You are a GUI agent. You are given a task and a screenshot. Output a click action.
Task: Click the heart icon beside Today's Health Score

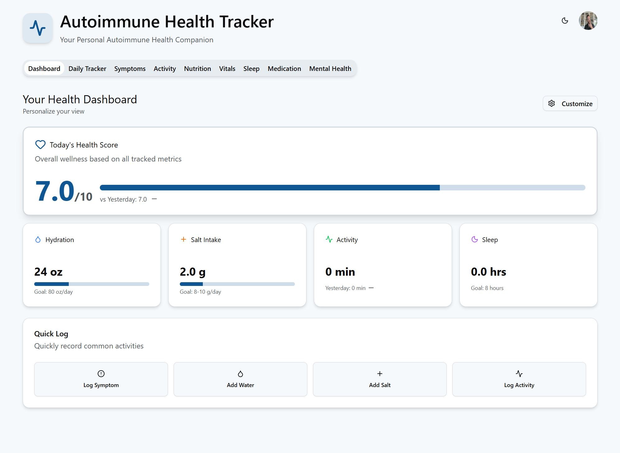pos(40,144)
